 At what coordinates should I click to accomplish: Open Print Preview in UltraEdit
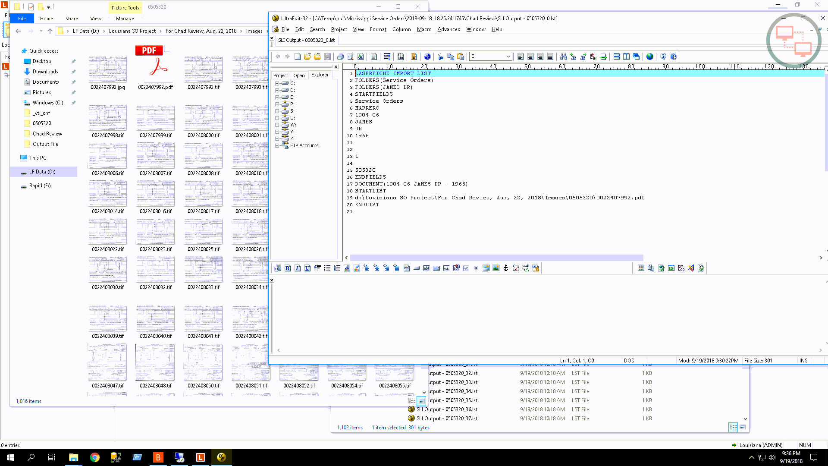[350, 57]
